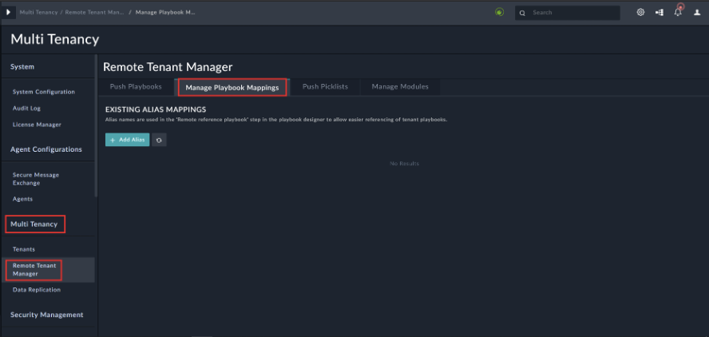This screenshot has width=709, height=337.
Task: Select the Manage Playbook Mappings tab
Action: (x=232, y=87)
